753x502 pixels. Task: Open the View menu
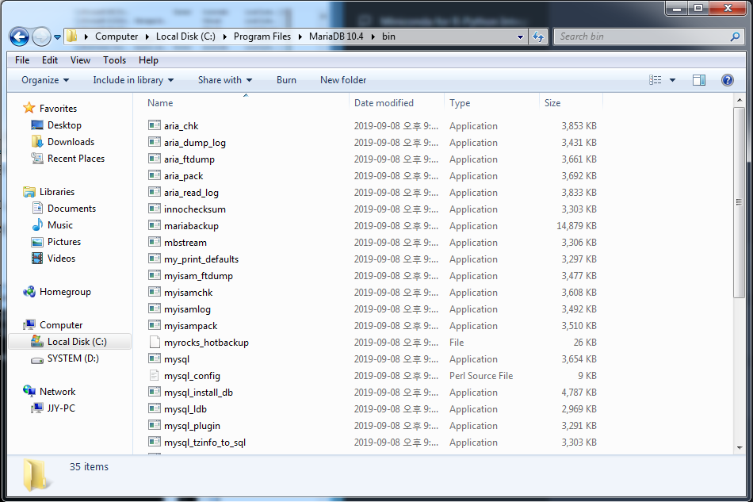pos(80,60)
